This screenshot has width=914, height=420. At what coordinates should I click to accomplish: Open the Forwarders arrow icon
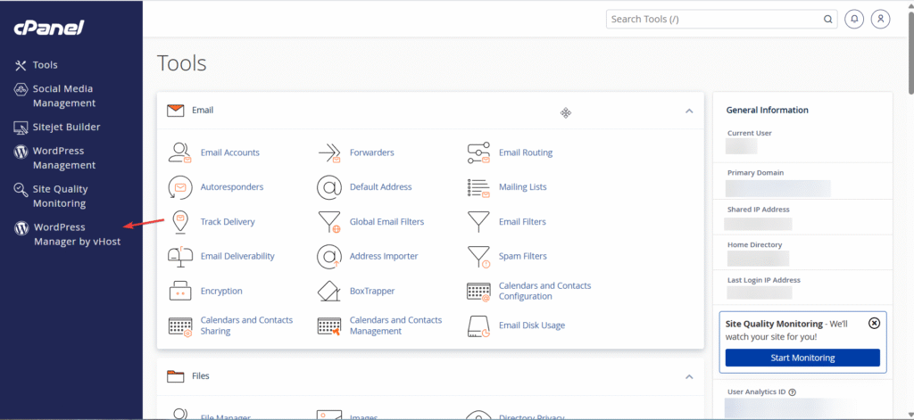328,152
